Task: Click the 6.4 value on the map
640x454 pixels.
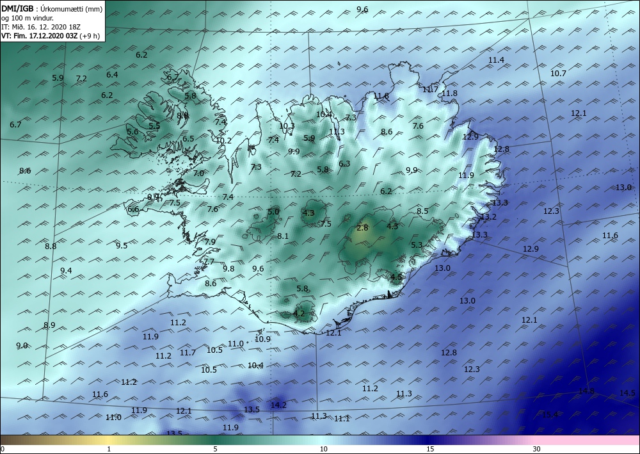Action: (112, 75)
